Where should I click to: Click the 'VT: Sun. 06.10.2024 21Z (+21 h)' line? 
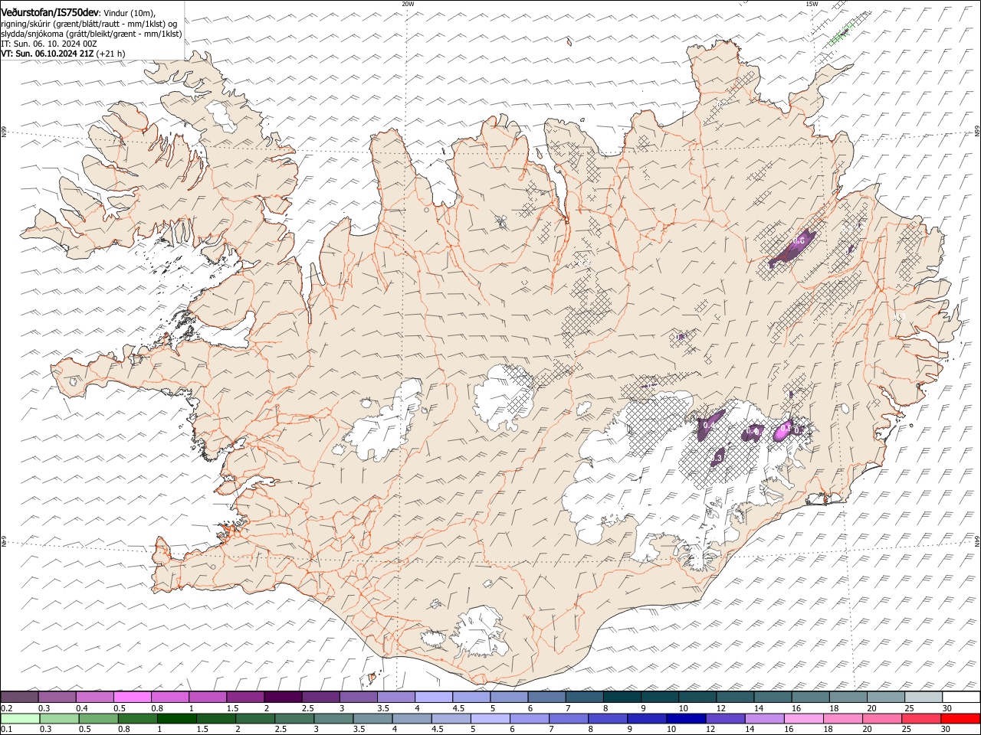[x=63, y=54]
